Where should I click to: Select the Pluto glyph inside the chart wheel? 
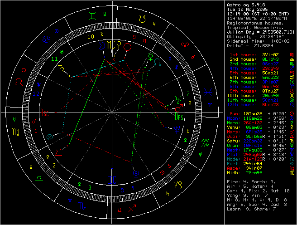[x=135, y=173]
